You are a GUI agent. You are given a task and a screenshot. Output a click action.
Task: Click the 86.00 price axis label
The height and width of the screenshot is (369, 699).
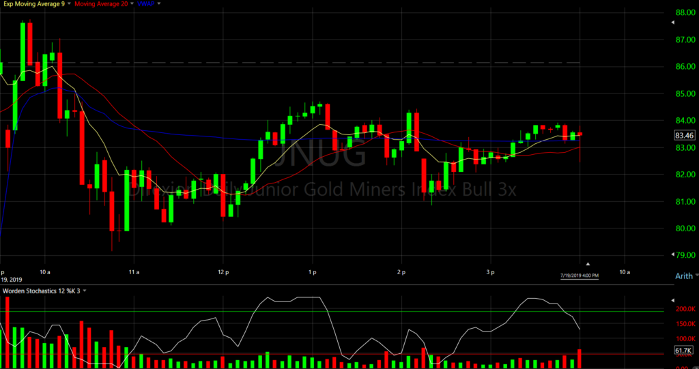(x=684, y=66)
